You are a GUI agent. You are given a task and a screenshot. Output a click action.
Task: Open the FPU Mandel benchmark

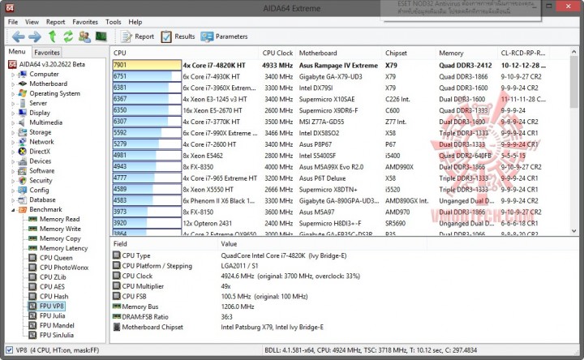[51, 325]
